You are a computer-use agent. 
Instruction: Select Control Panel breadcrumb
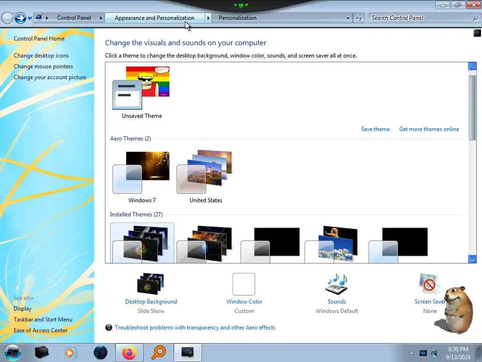pyautogui.click(x=74, y=18)
